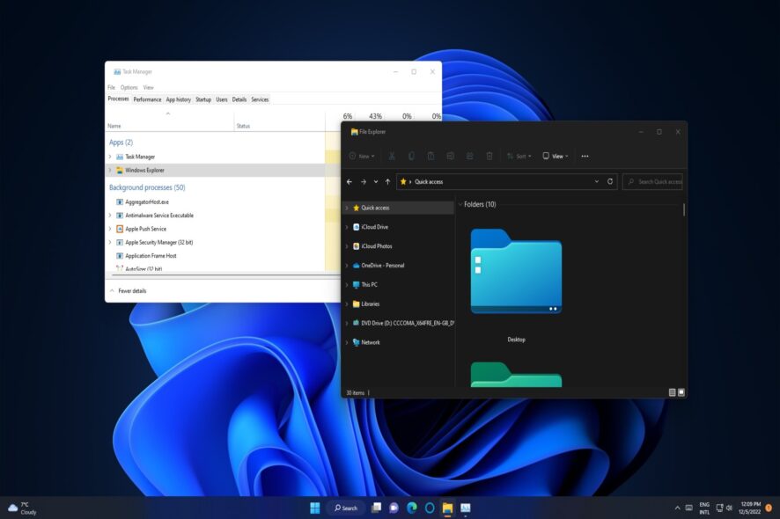780x519 pixels.
Task: Click the Windows Start button on taskbar
Action: (314, 508)
